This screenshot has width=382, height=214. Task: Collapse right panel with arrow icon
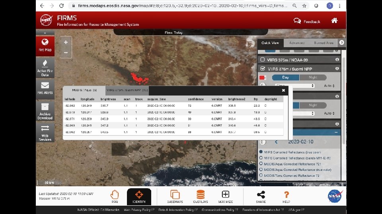coord(341,42)
